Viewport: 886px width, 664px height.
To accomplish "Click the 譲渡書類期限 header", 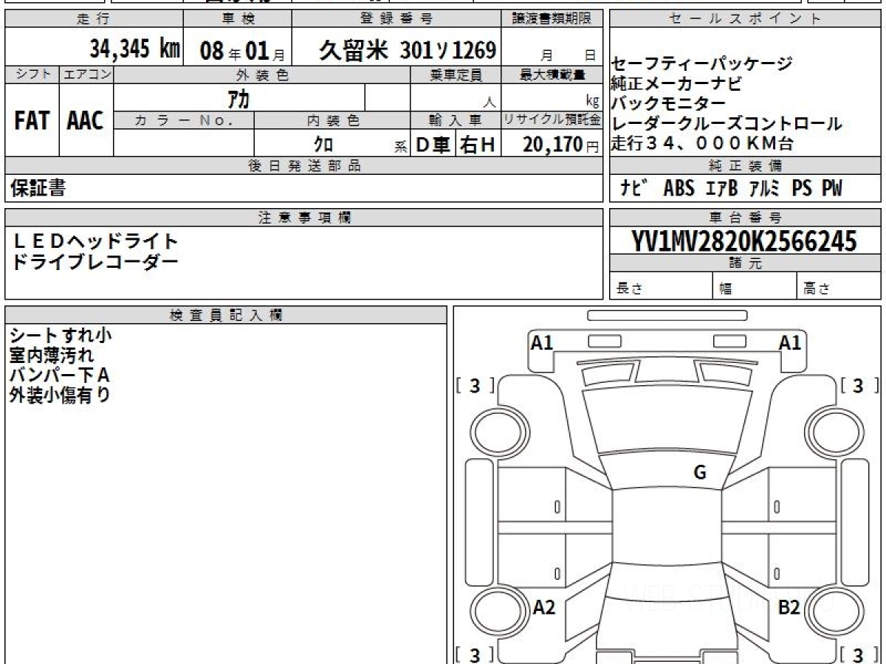I will click(x=552, y=19).
